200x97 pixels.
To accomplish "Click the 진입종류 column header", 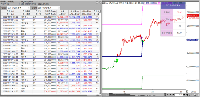I will point(26,11).
